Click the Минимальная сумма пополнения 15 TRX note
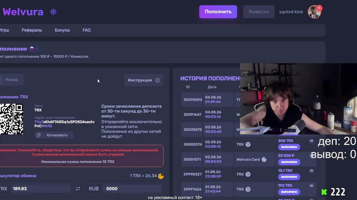The height and width of the screenshot is (200, 357). [x=78, y=162]
